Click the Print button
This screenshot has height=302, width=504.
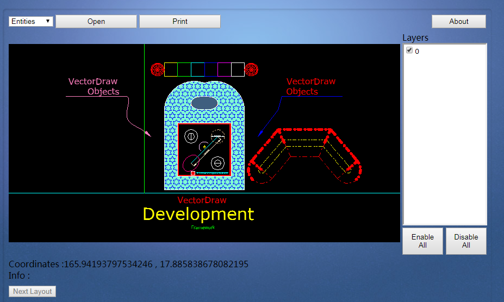point(180,22)
